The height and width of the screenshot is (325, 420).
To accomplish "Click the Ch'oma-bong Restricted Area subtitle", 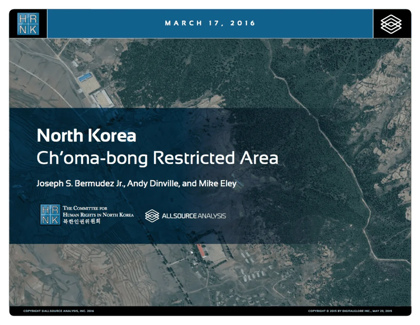I will pos(157,158).
